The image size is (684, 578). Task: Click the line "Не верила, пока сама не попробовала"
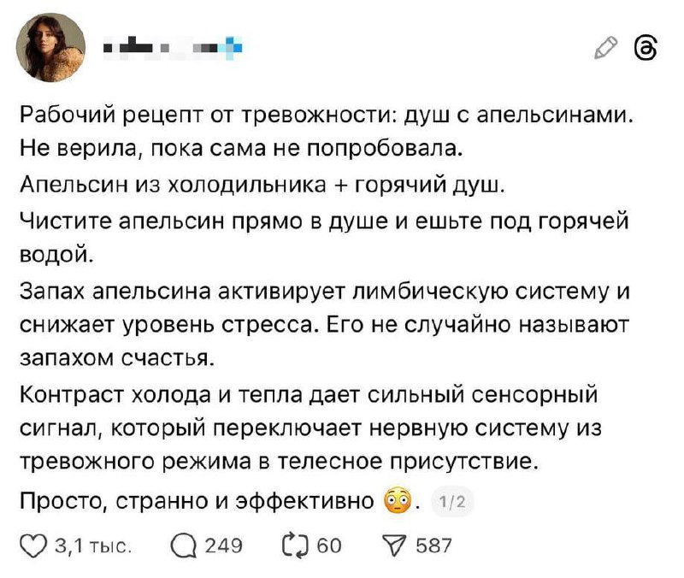[240, 150]
